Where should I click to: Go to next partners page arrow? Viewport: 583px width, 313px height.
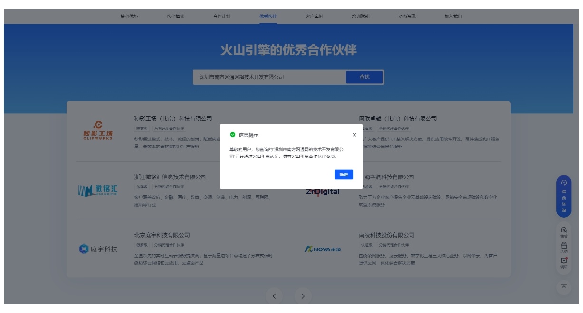[x=303, y=296]
